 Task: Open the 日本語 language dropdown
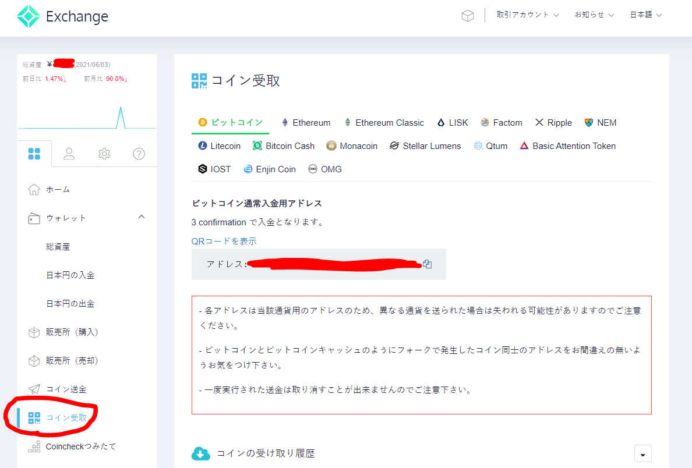[x=645, y=16]
